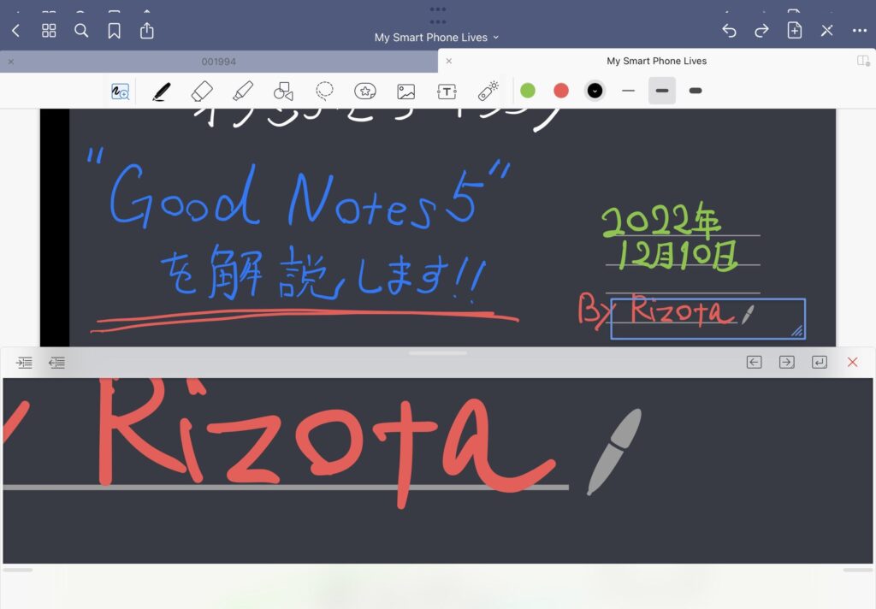
Task: Open the more options ellipsis menu
Action: pos(860,31)
